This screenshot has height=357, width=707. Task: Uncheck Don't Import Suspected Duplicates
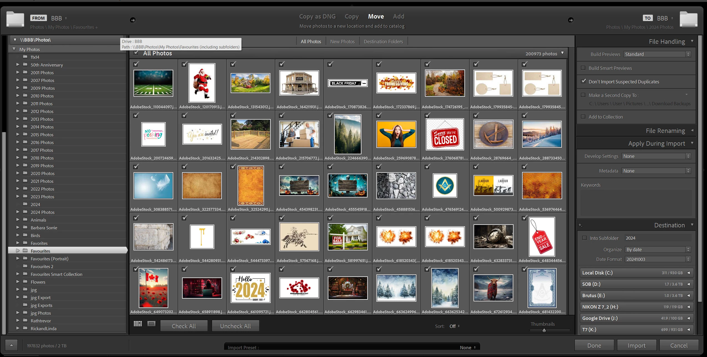583,81
